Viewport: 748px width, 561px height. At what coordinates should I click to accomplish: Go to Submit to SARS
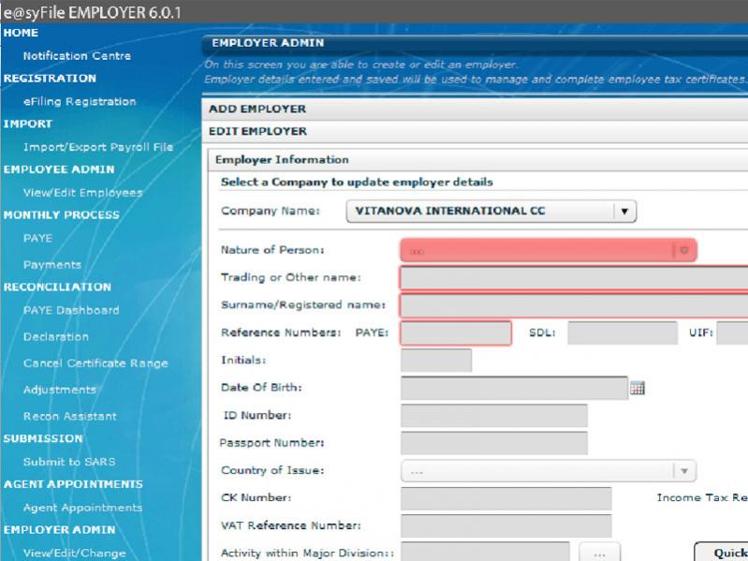[70, 462]
